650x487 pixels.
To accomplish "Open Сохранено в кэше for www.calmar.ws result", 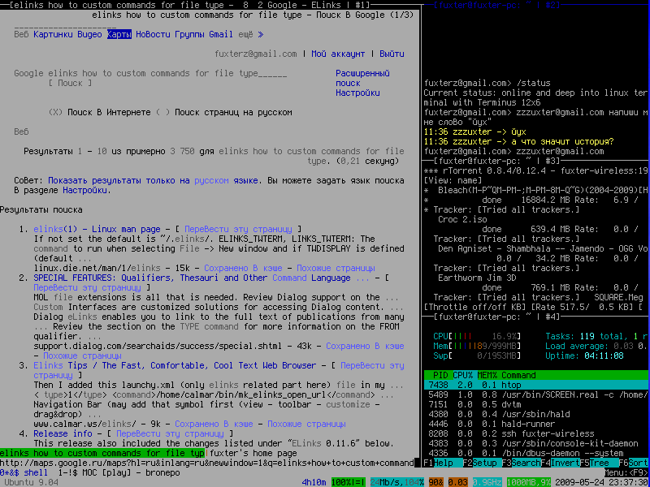I will [214, 424].
